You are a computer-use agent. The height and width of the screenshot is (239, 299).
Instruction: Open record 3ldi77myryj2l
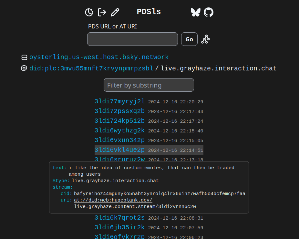[119, 102]
